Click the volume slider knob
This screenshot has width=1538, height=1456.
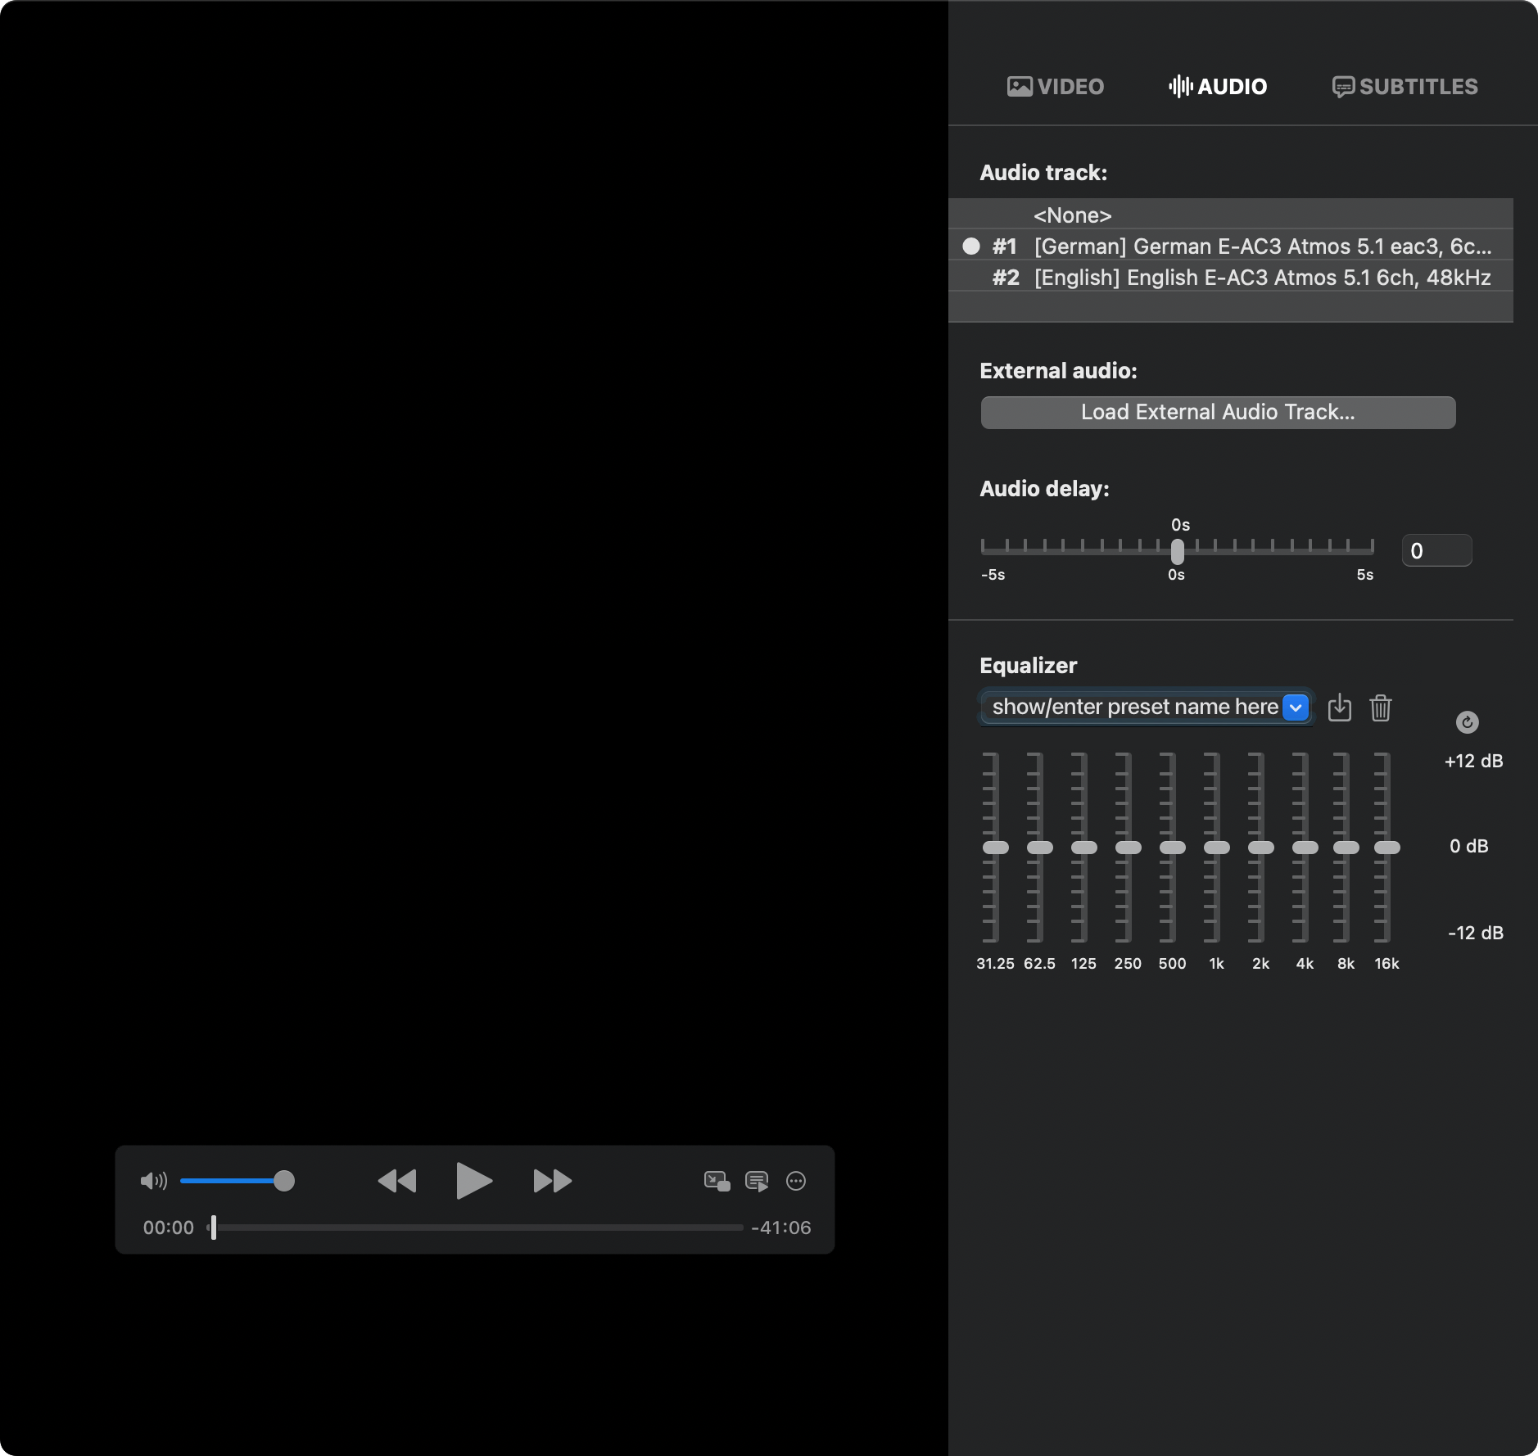284,1181
